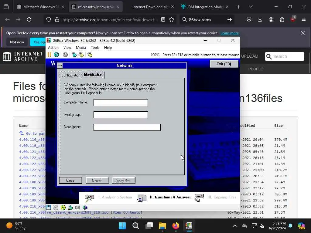Open the list all tabs dropdown

tap(251, 7)
